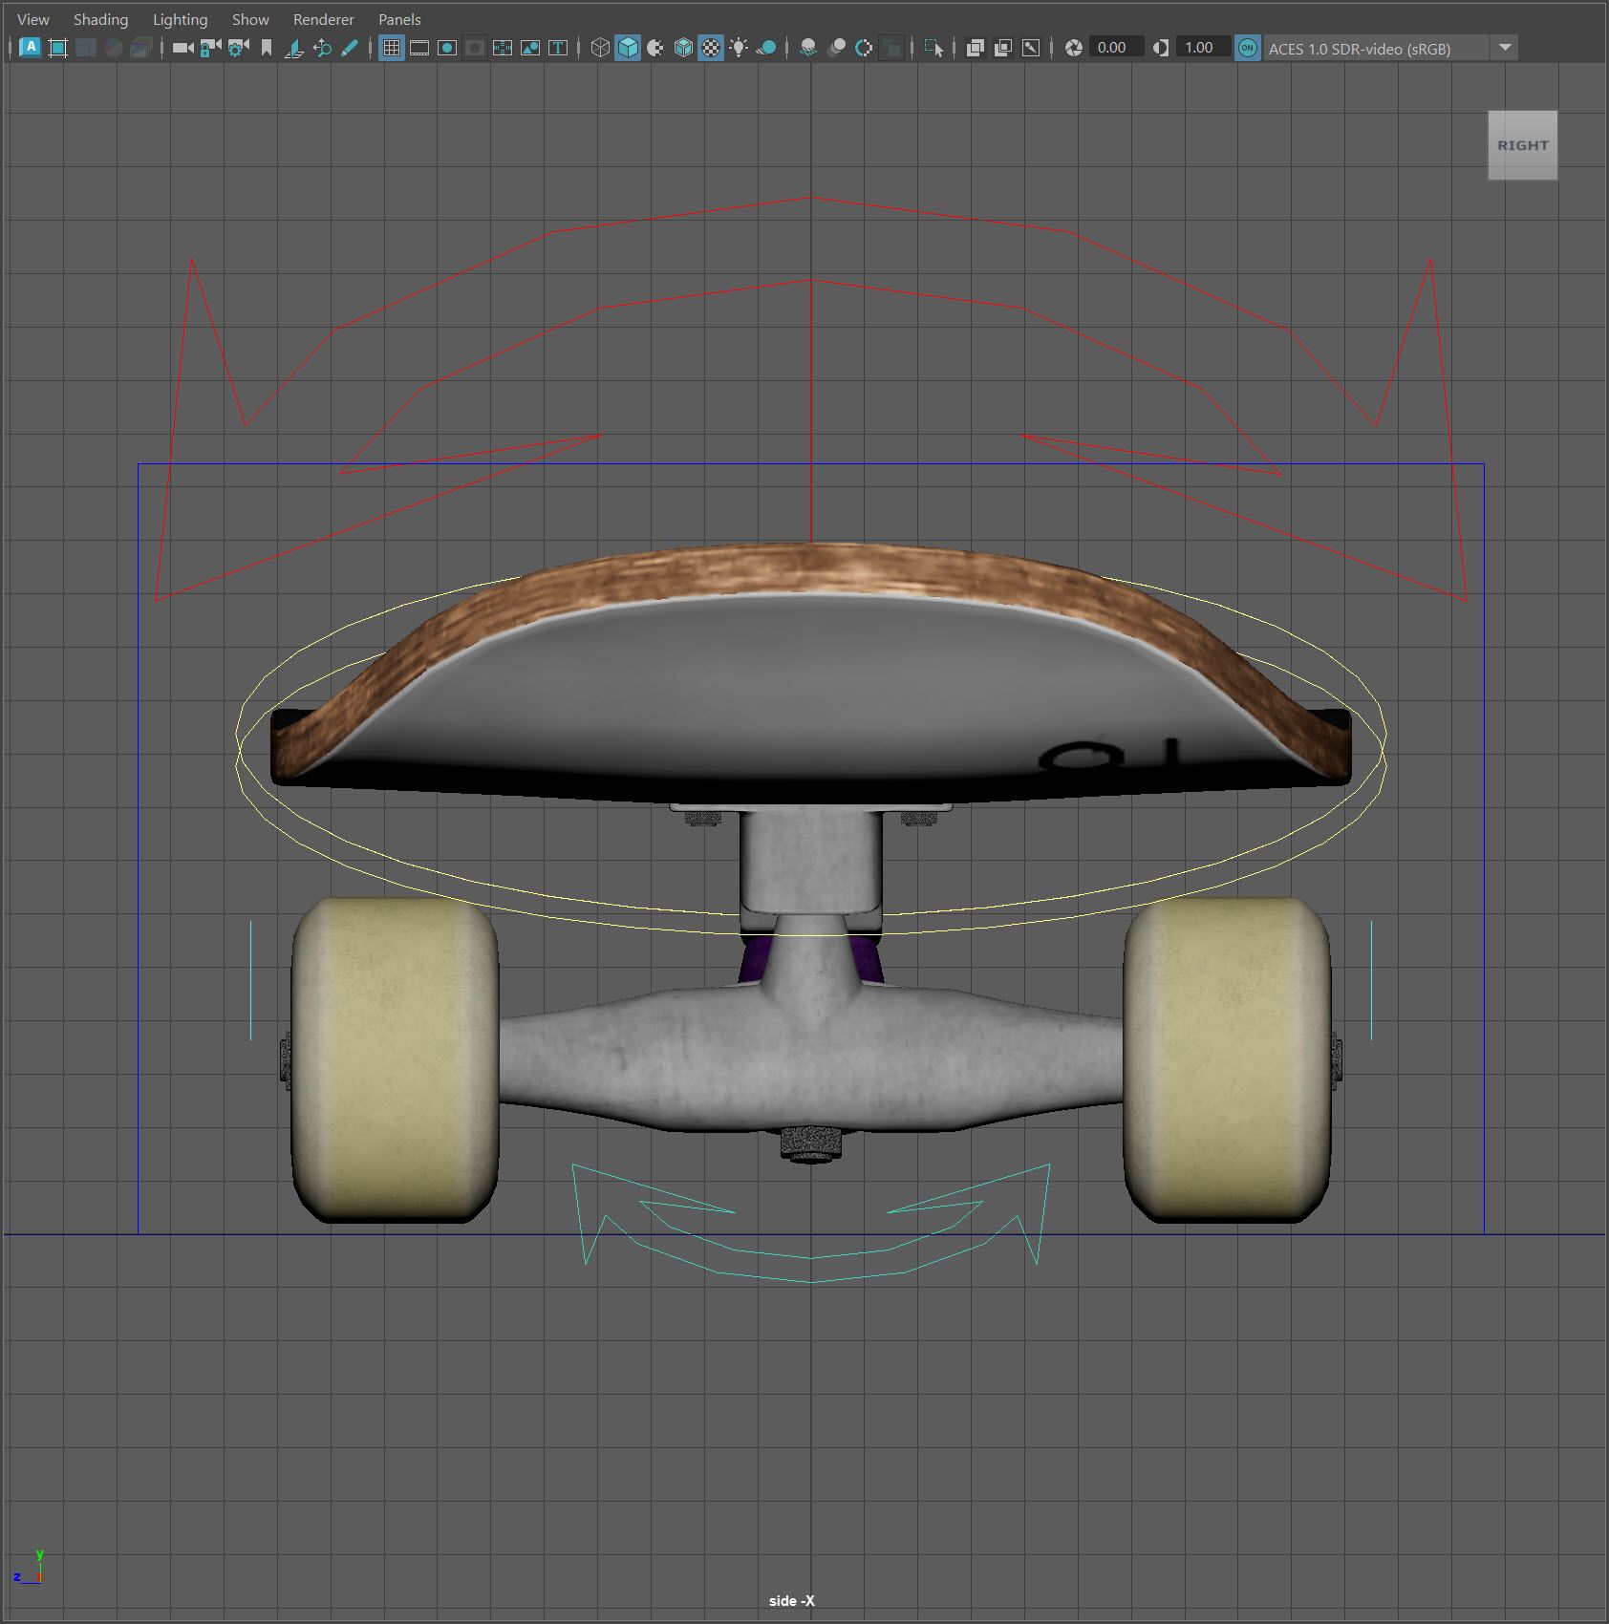Click XRay Active Components icon

(1003, 48)
